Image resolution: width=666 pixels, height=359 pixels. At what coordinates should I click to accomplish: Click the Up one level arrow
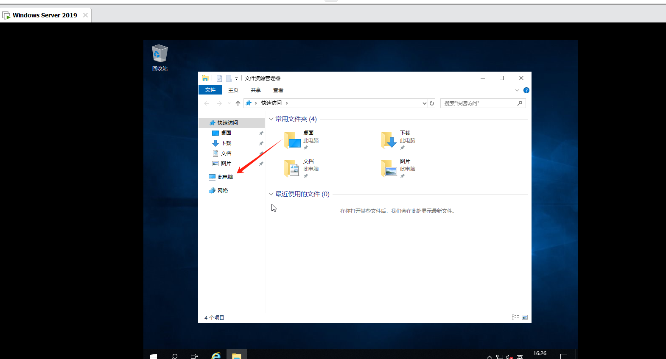tap(238, 103)
